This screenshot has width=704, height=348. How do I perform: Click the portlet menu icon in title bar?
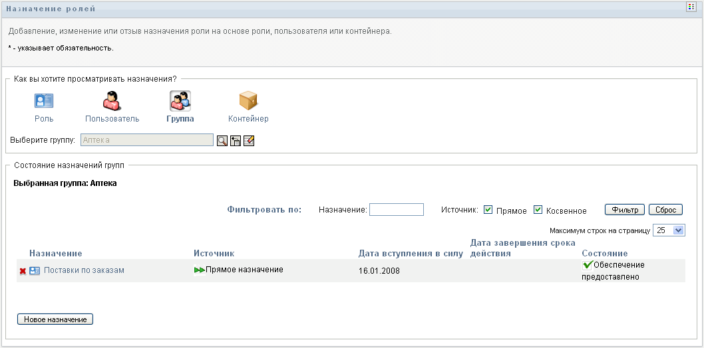point(691,7)
